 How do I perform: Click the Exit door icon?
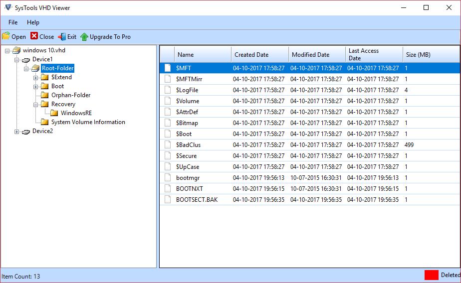point(62,37)
